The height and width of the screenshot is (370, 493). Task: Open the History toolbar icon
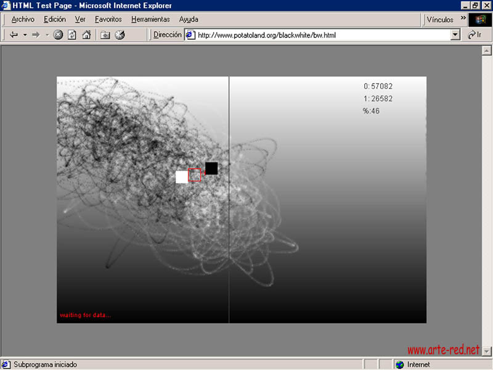[120, 35]
